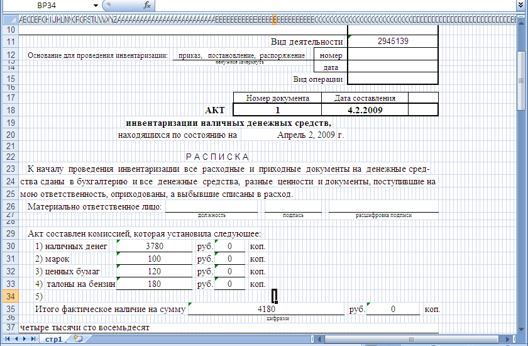Viewport: 528px width, 346px height.
Task: Select row header 34
Action: click(11, 296)
